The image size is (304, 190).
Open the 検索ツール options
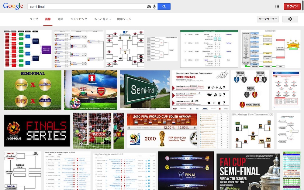point(124,19)
